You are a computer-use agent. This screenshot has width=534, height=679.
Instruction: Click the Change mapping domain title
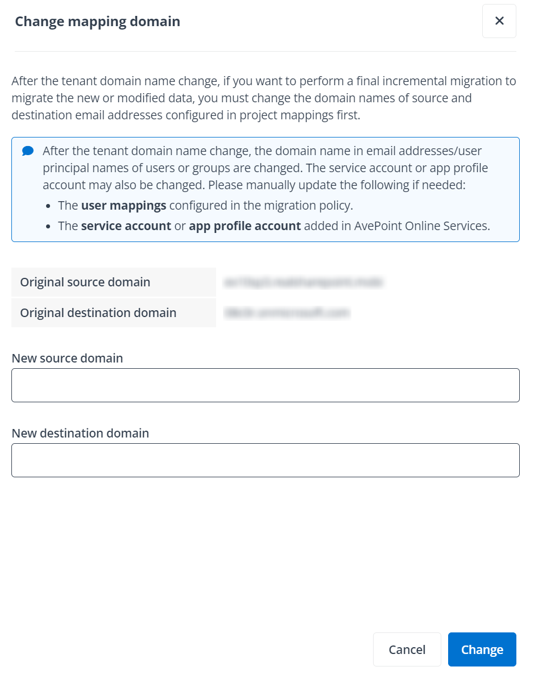[97, 21]
